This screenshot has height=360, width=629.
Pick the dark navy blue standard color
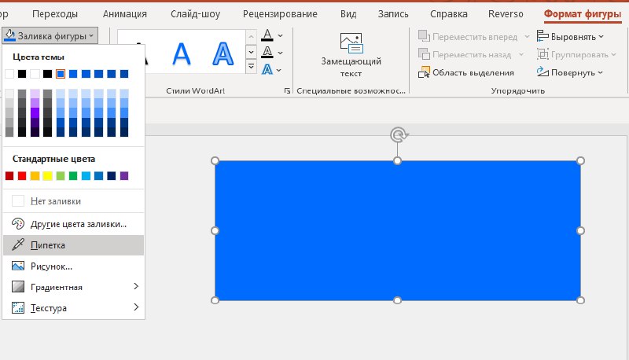point(112,175)
